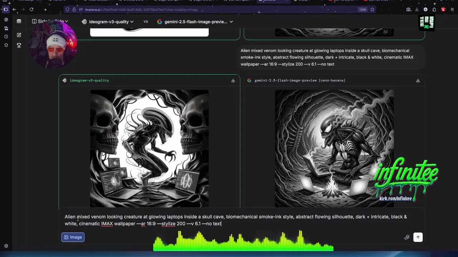Click the site info lock icon

[x=74, y=10]
